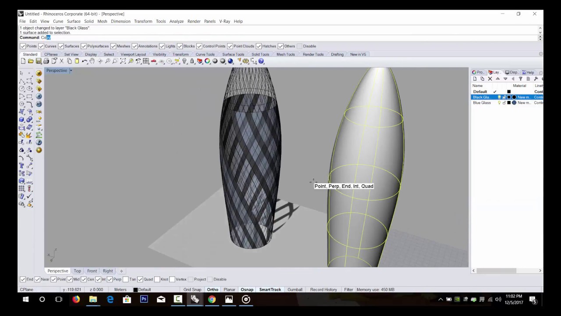Select the Circle tool in left sidebar
Viewport: 561px width, 316px height.
coord(21,89)
